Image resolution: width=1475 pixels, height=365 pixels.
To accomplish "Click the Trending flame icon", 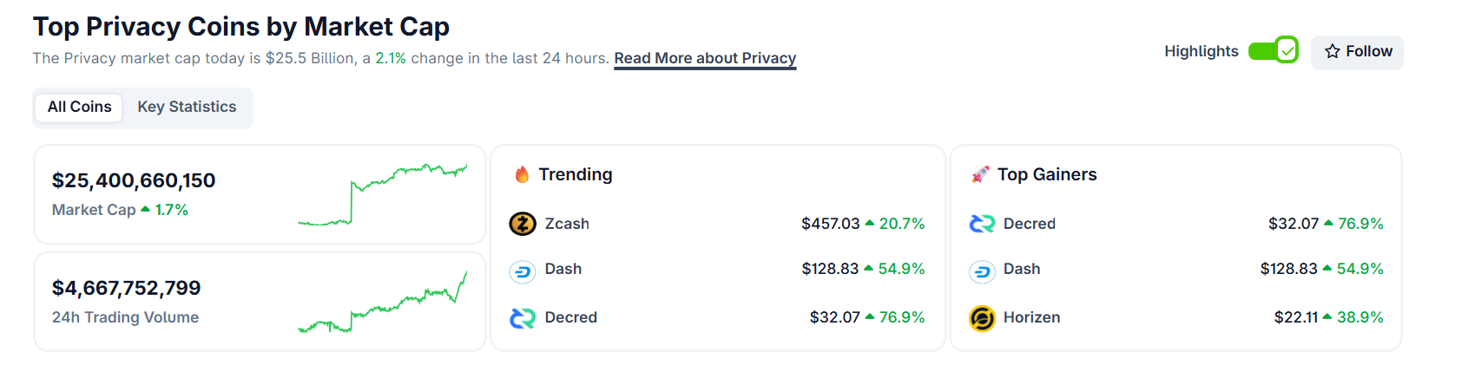I will point(522,175).
